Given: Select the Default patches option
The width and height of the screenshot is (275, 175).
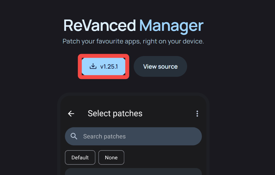Looking at the screenshot, I should [x=80, y=157].
